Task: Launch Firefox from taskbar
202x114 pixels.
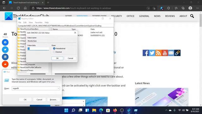Action: click(115, 110)
